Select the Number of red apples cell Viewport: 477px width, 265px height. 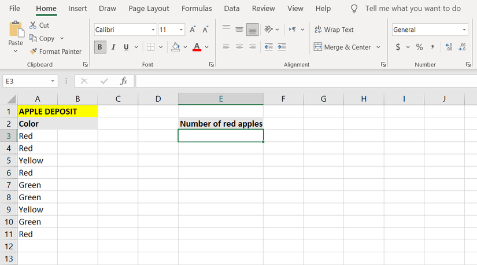click(220, 124)
